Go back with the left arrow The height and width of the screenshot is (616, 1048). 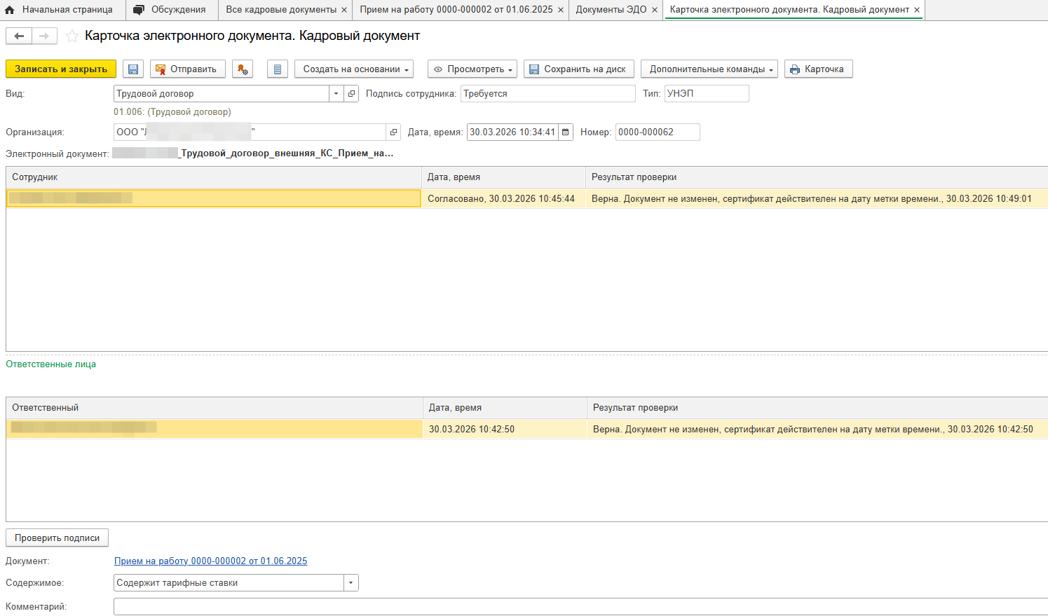tap(19, 36)
